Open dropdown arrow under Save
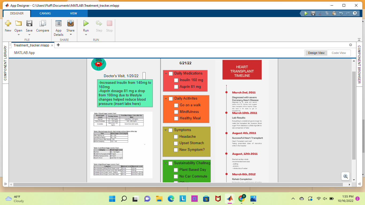The image size is (365, 205). click(29, 34)
